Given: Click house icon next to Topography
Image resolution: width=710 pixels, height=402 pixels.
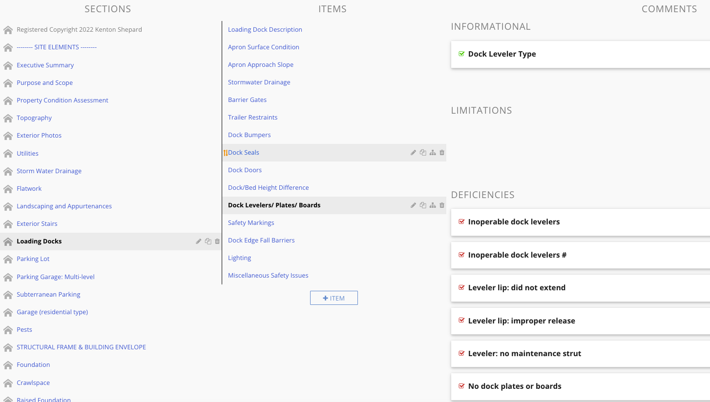Looking at the screenshot, I should (x=8, y=118).
